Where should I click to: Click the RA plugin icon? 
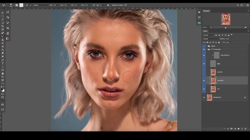[x=199, y=23]
